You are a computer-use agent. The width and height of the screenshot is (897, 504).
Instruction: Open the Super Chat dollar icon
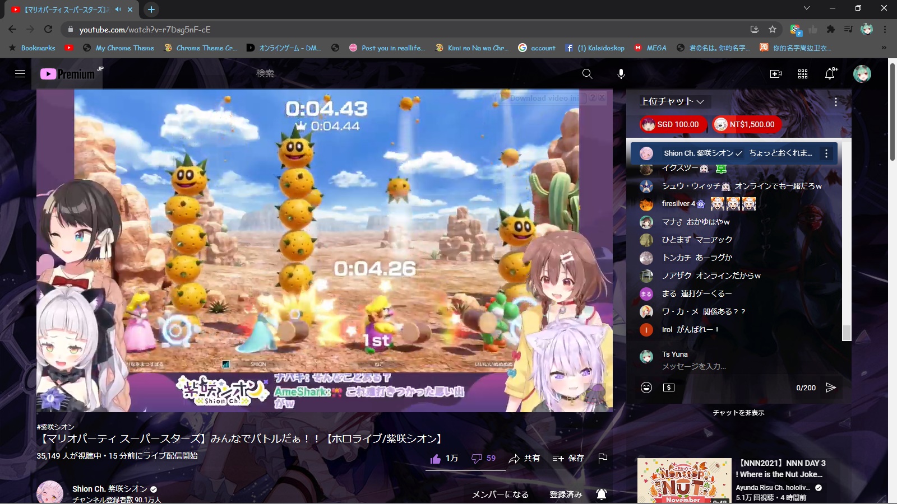coord(669,388)
